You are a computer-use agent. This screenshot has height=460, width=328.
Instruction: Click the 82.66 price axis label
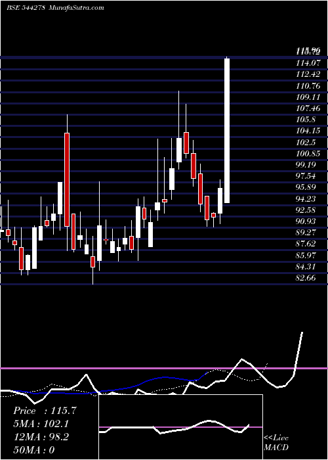tap(306, 278)
